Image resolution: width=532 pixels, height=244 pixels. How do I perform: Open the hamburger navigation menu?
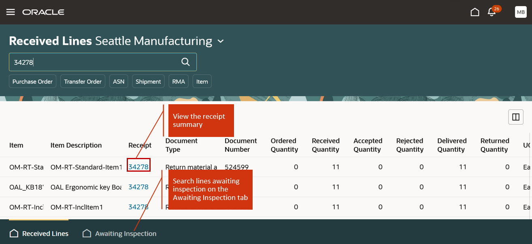tap(11, 12)
